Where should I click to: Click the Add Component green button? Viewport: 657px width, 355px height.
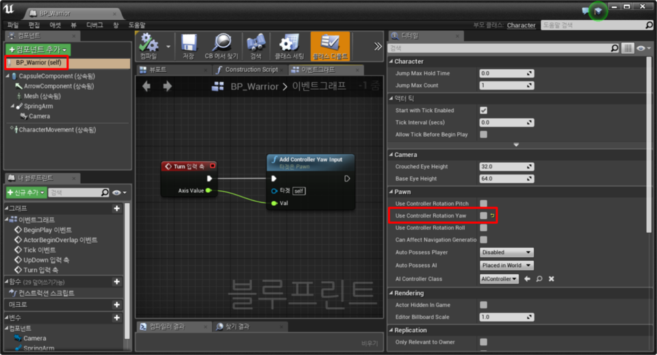[38, 49]
